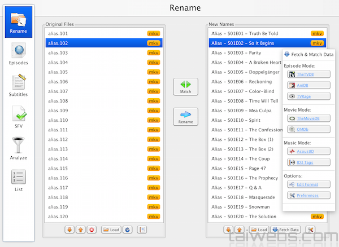Click the Fetch Data button
This screenshot has width=339, height=247.
pos(286,230)
